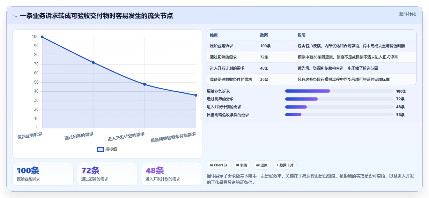This screenshot has height=198, width=429.
Task: Click the 36条 value beside the progress bar
Action: click(400, 115)
